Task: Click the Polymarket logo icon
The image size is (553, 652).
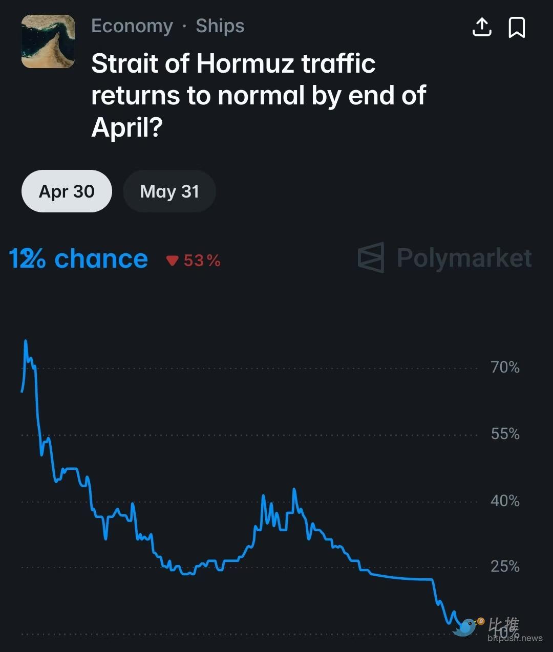Action: [x=371, y=257]
